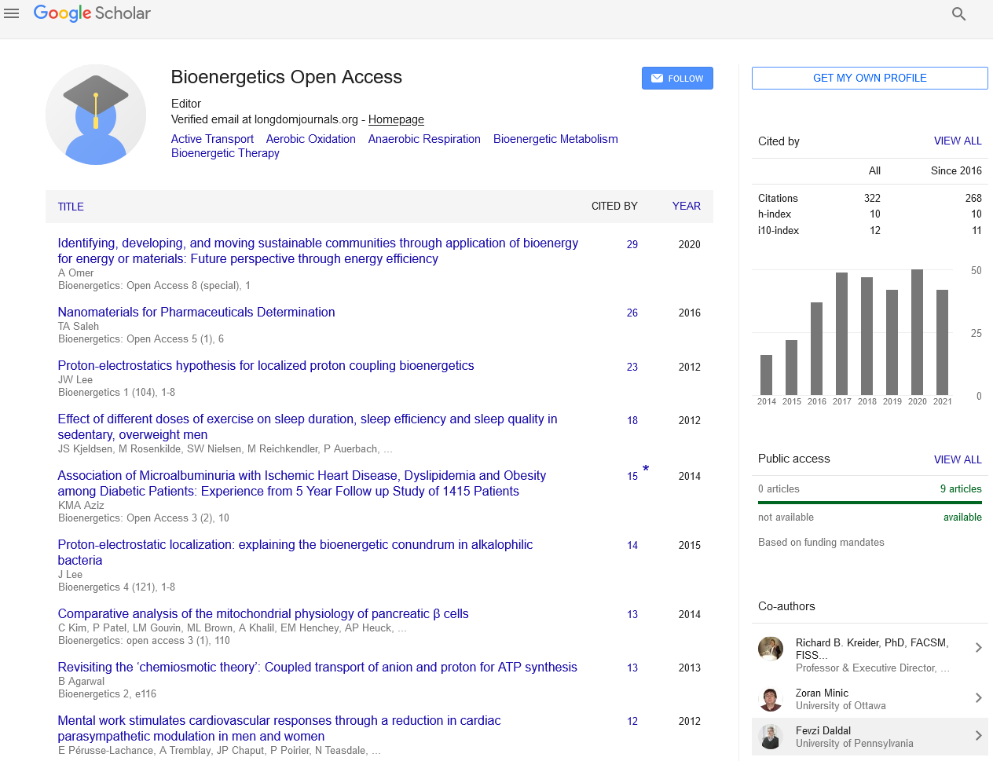Screen dimensions: 993x761
Task: View 13 citations for chemiosmotic theory article
Action: 632,668
